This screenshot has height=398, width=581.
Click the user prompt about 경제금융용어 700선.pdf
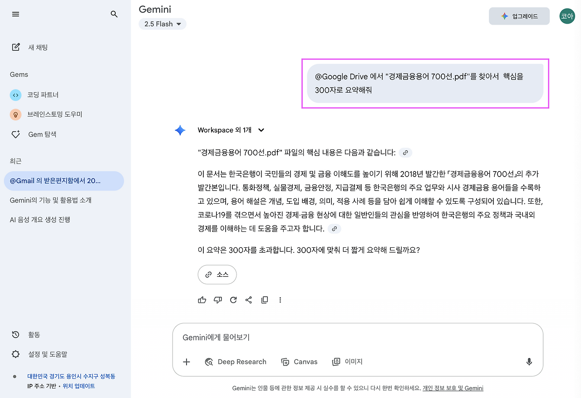point(425,83)
